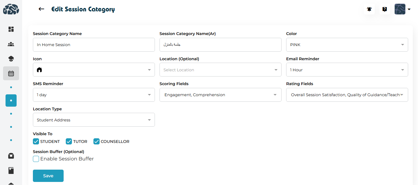Open the Color dropdown showing PINK
The image size is (418, 185).
347,45
